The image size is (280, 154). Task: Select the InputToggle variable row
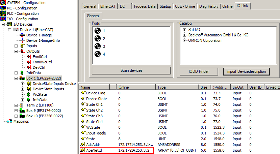click(180, 133)
